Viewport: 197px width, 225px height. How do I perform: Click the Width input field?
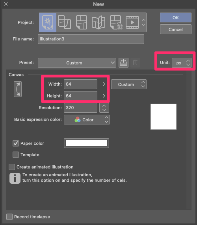click(x=80, y=84)
